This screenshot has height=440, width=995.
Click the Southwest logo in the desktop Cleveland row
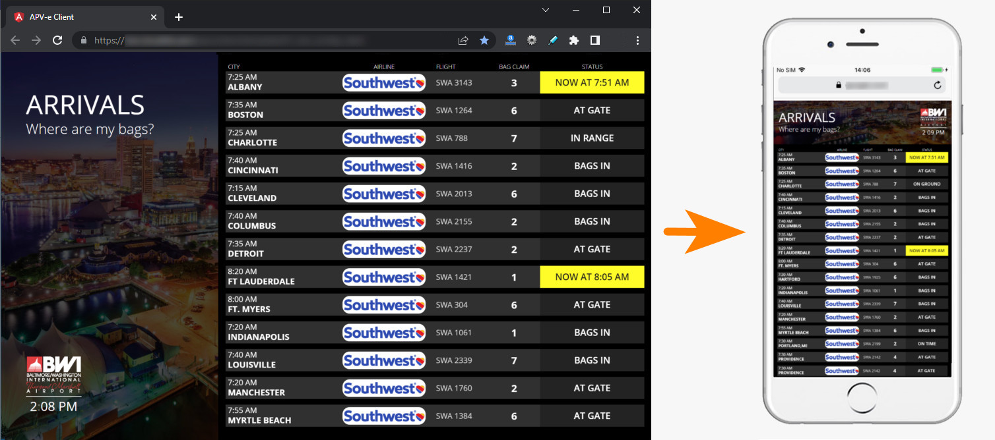pos(384,194)
